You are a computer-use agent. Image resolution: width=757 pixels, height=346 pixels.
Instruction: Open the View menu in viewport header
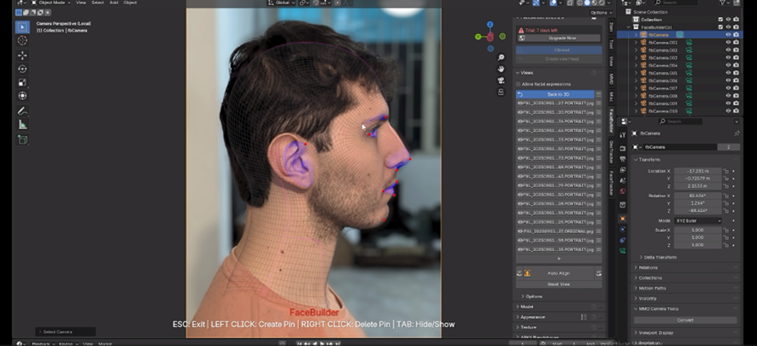tap(80, 3)
